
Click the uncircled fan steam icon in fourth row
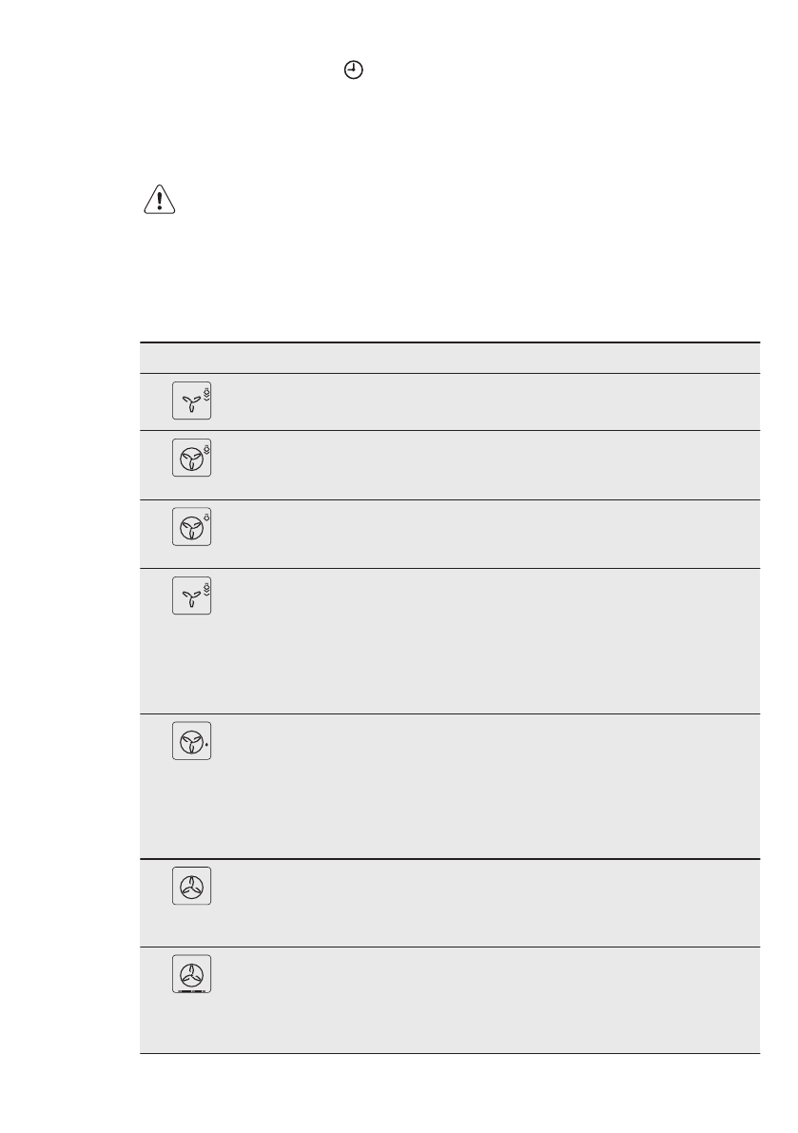point(191,596)
